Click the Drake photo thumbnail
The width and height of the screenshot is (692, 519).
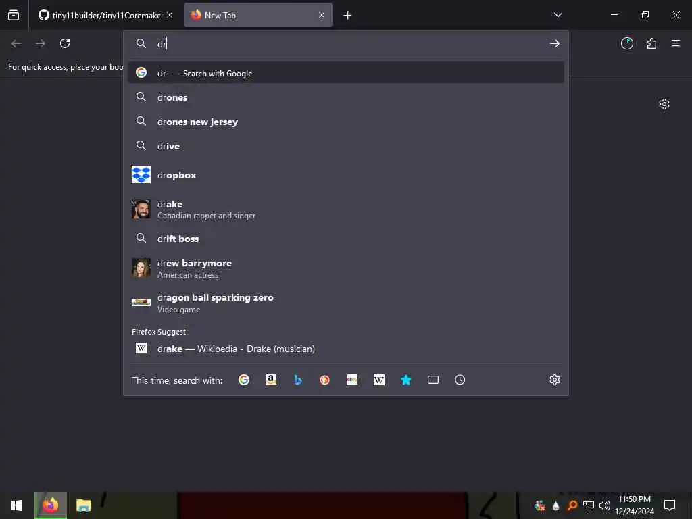pos(141,209)
